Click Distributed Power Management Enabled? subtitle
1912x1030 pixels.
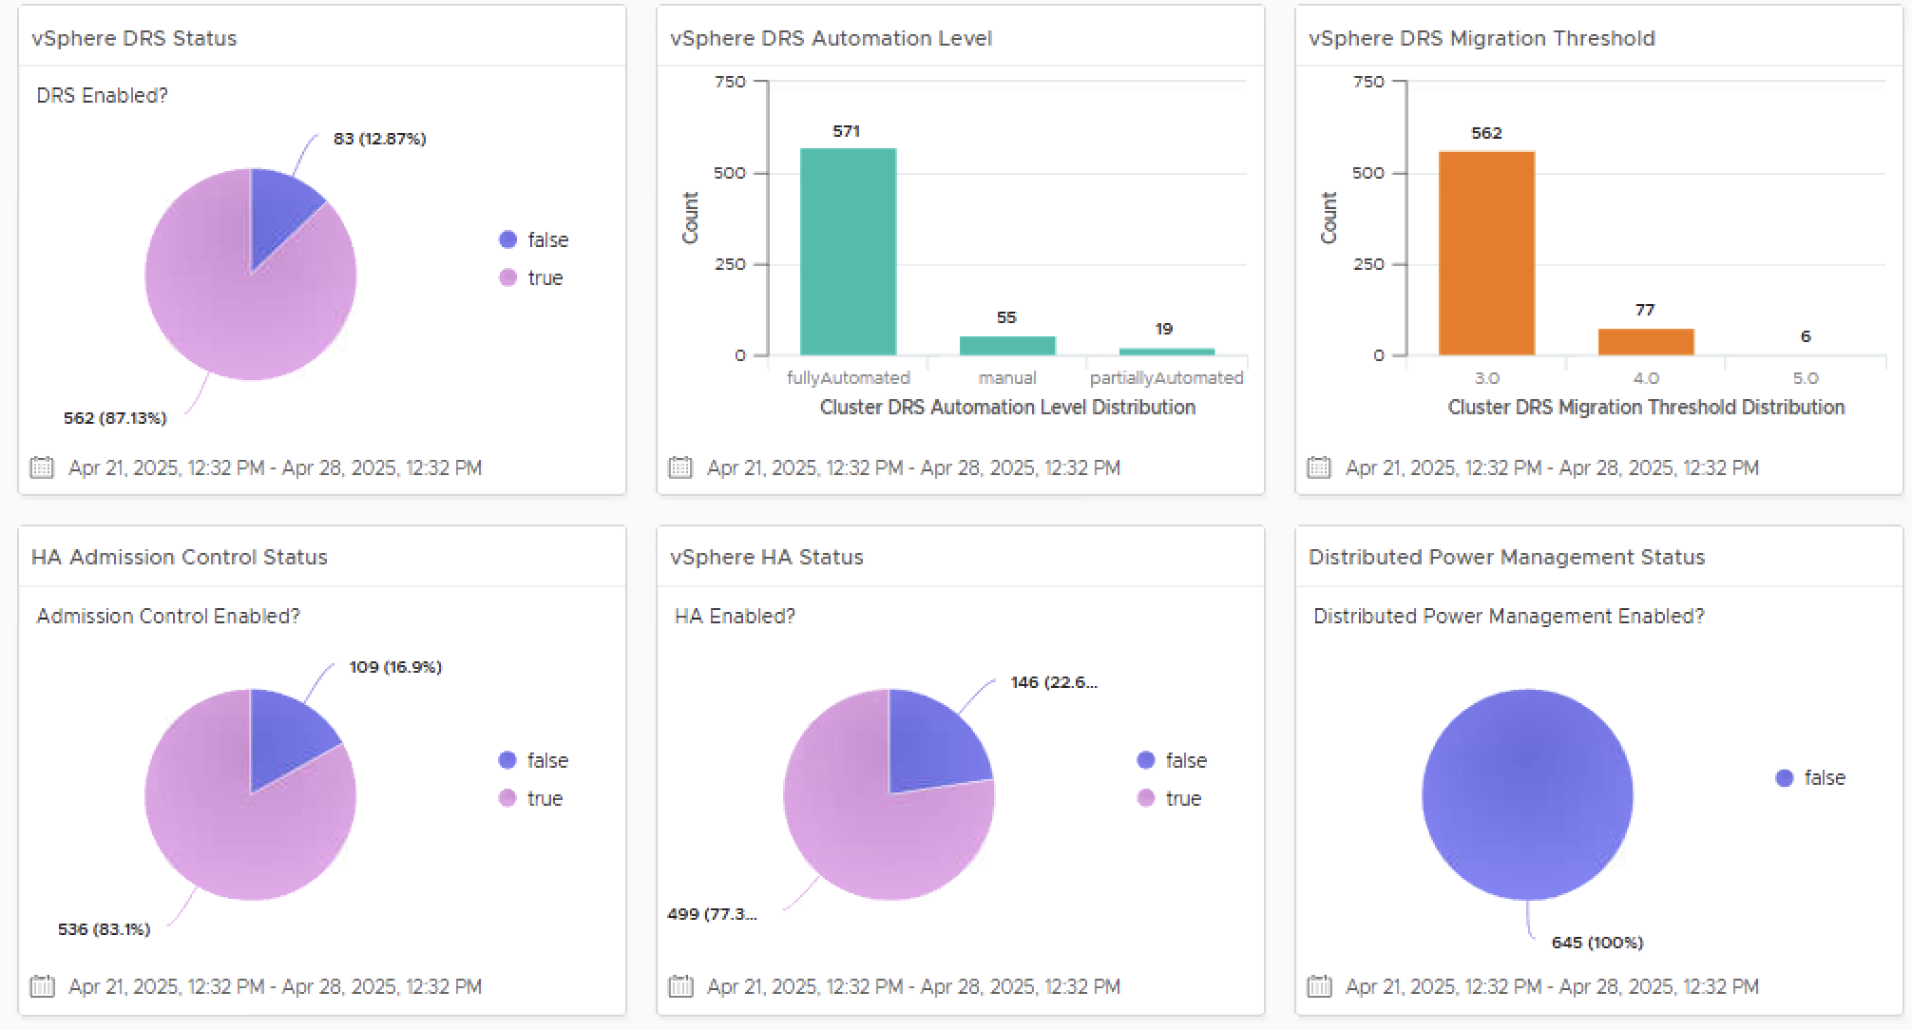(1509, 616)
